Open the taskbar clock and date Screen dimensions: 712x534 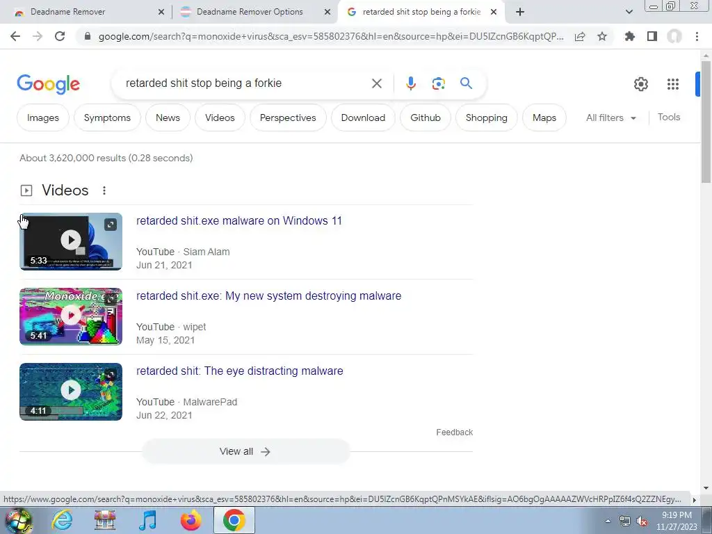point(677,521)
